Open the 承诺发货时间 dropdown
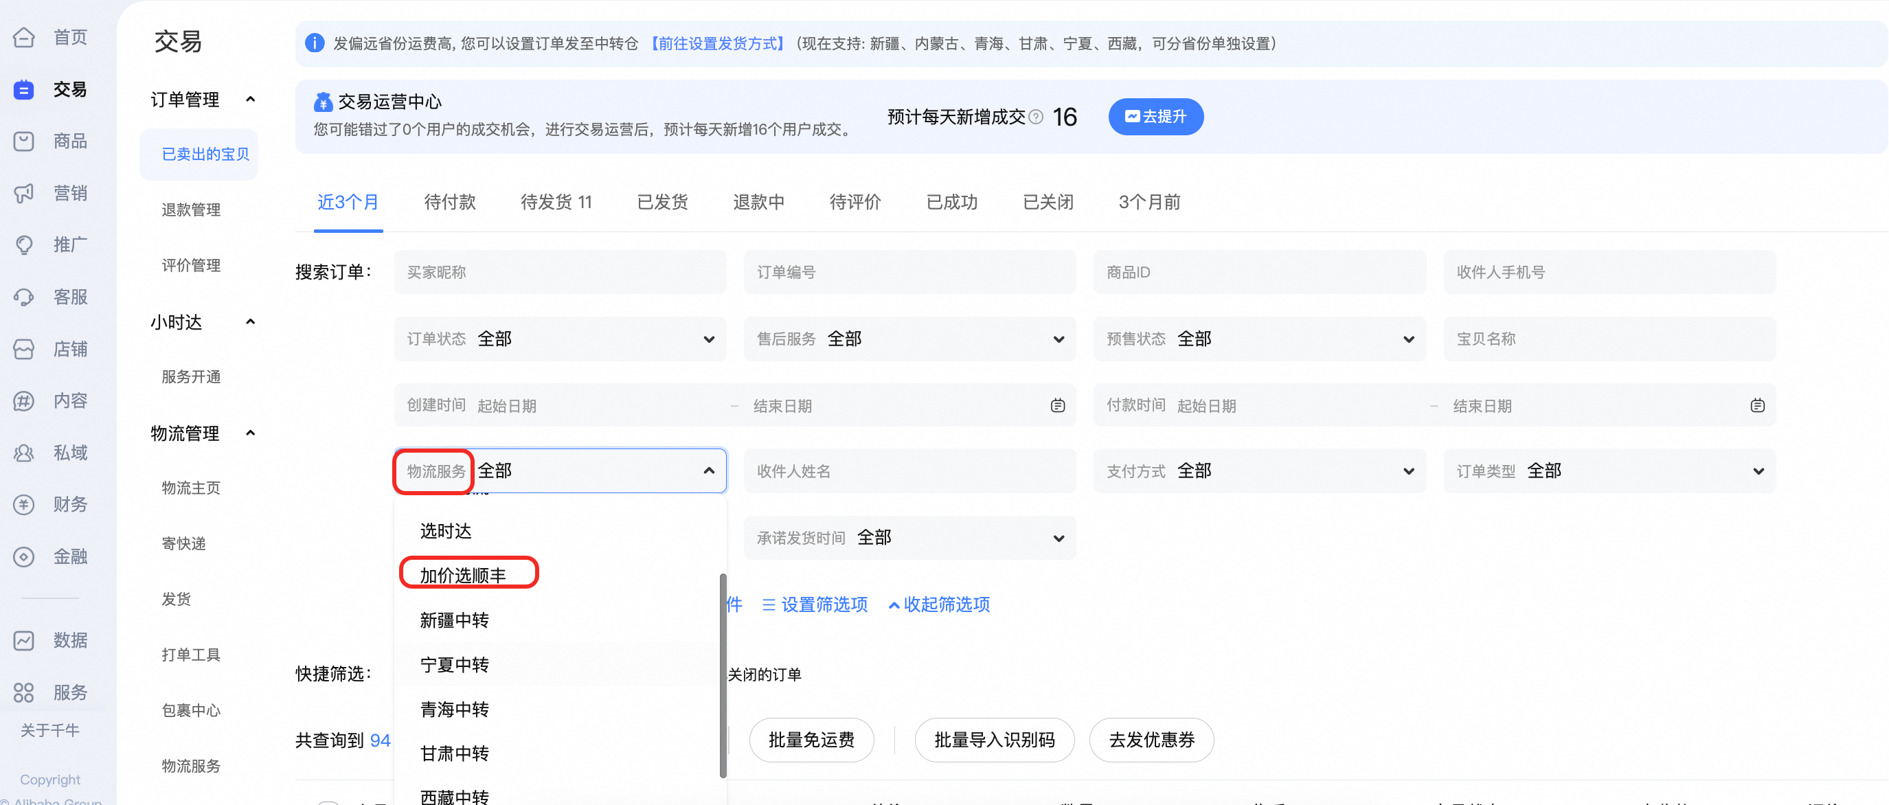The width and height of the screenshot is (1889, 805). [909, 537]
